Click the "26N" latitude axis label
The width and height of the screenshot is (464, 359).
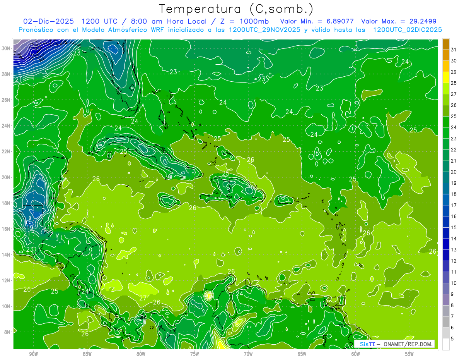pyautogui.click(x=7, y=100)
